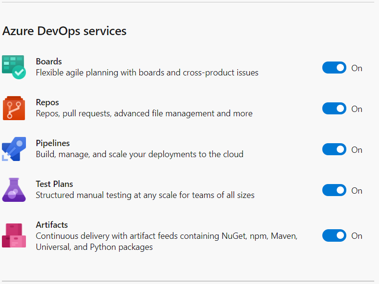379x284 pixels.
Task: Click the orange Repos icon
Action: [14, 108]
